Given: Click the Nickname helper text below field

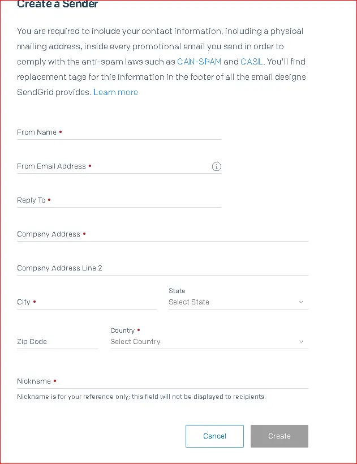Looking at the screenshot, I should [x=141, y=397].
